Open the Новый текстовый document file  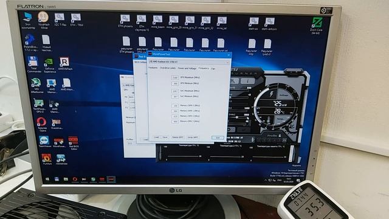pyautogui.click(x=46, y=43)
